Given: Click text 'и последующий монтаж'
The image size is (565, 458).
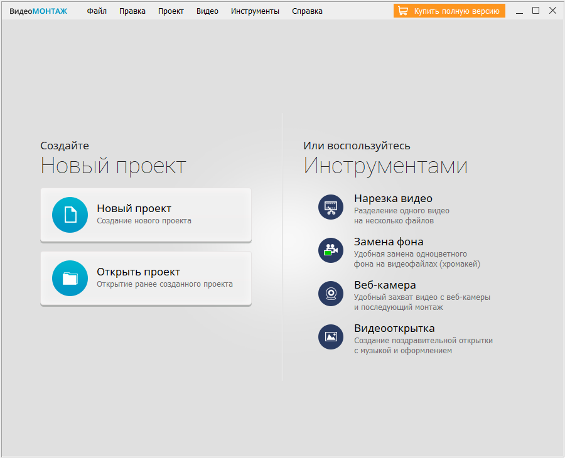Looking at the screenshot, I should click(399, 307).
